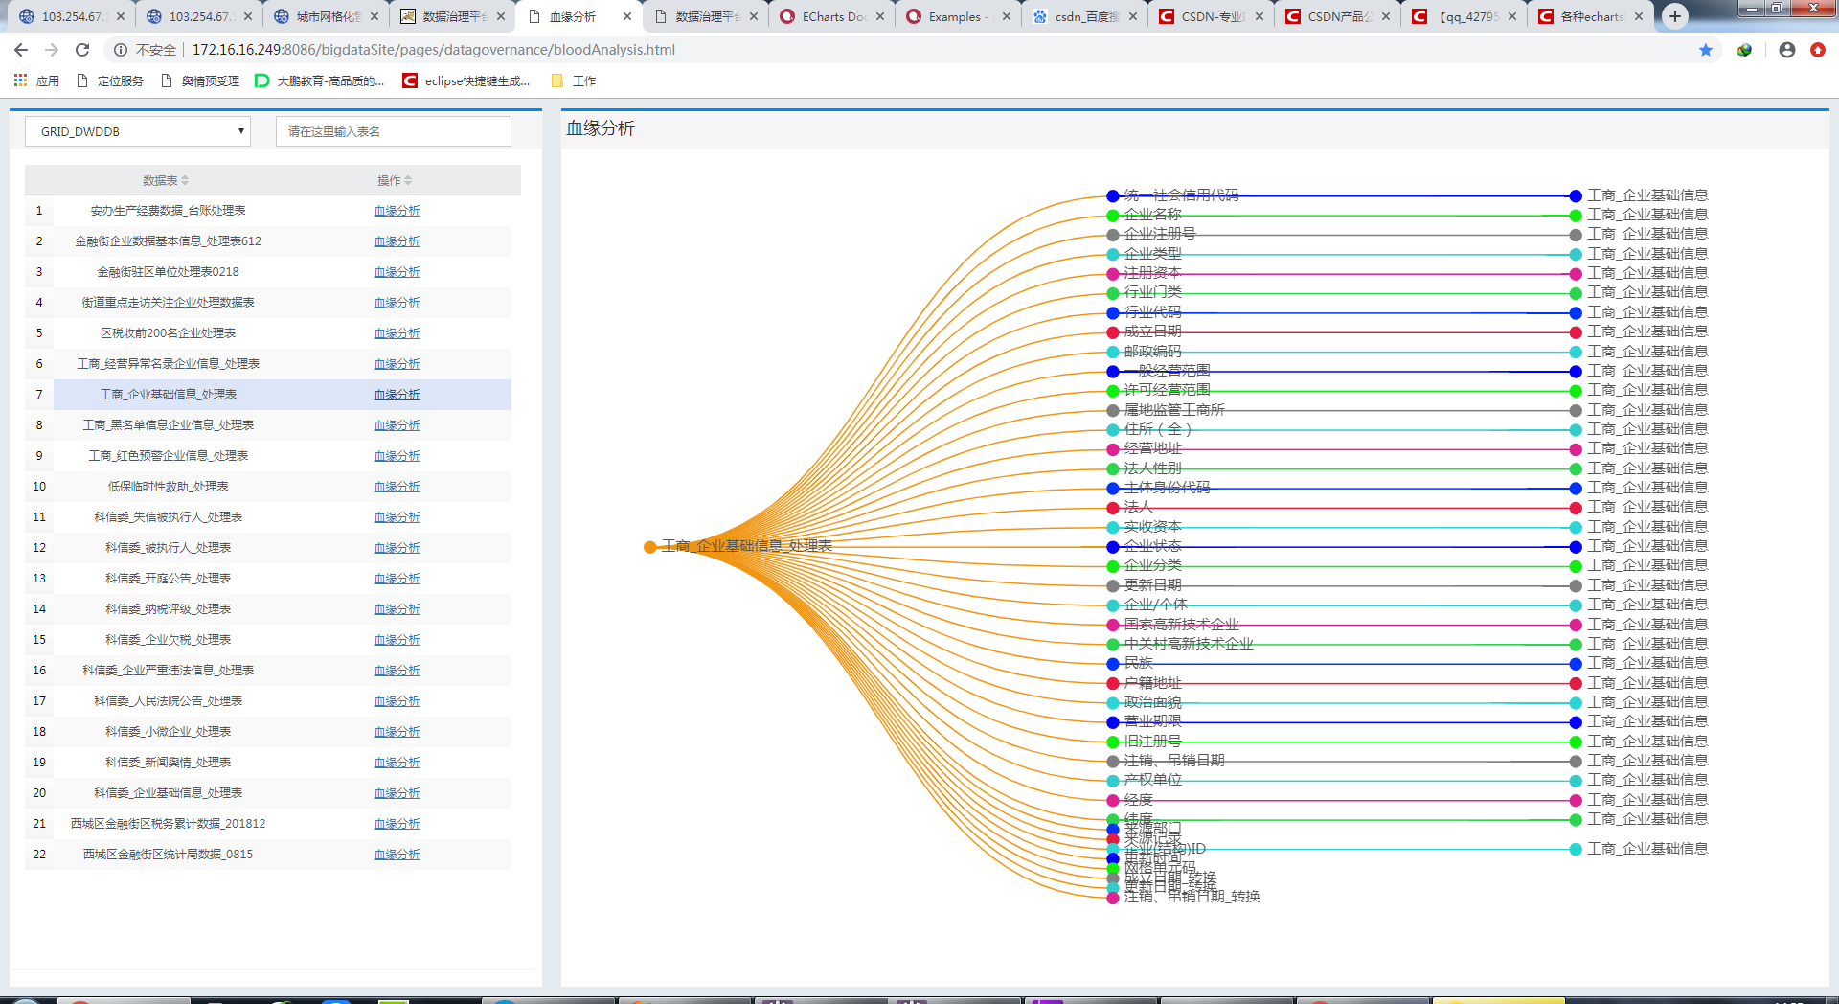Click the orange root node 工商_企业基础信息_处理表

650,547
